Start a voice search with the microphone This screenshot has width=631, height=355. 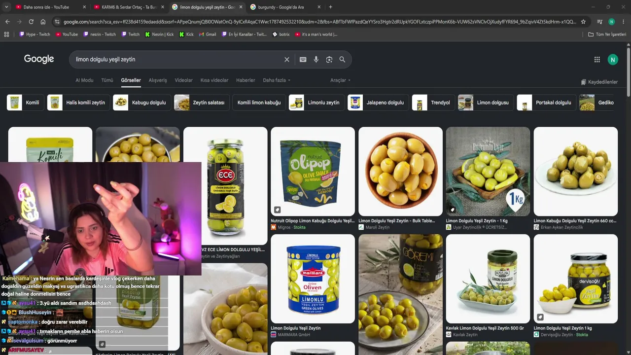tap(316, 59)
